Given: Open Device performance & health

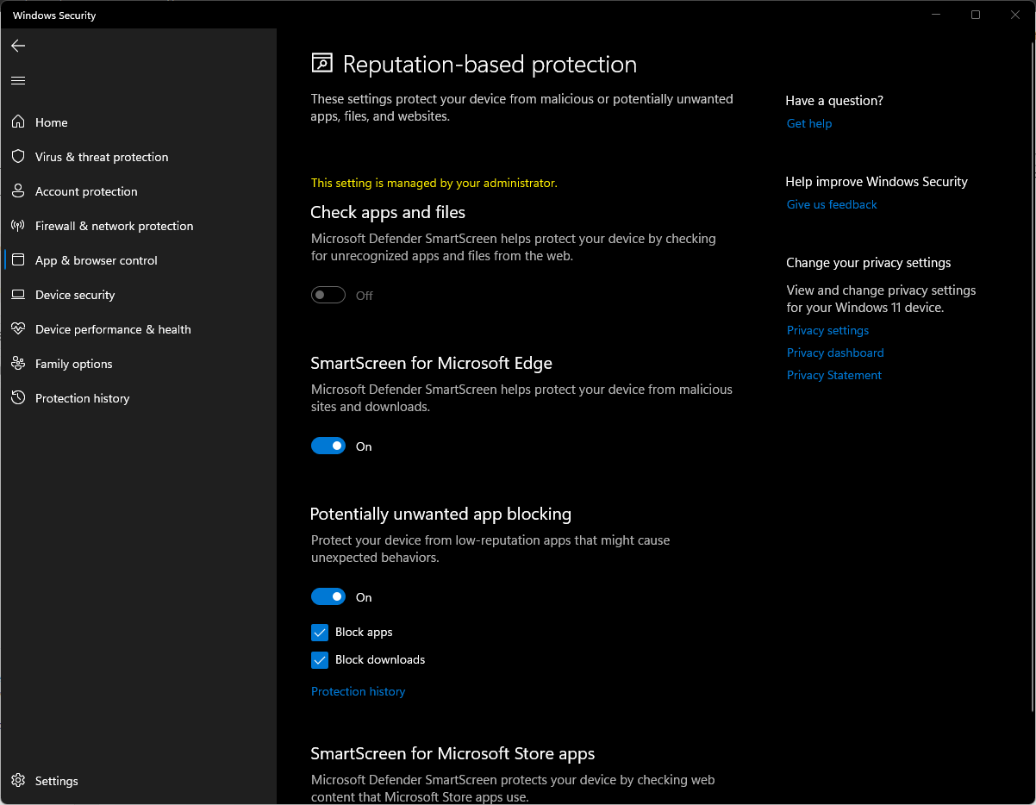Looking at the screenshot, I should pyautogui.click(x=113, y=328).
